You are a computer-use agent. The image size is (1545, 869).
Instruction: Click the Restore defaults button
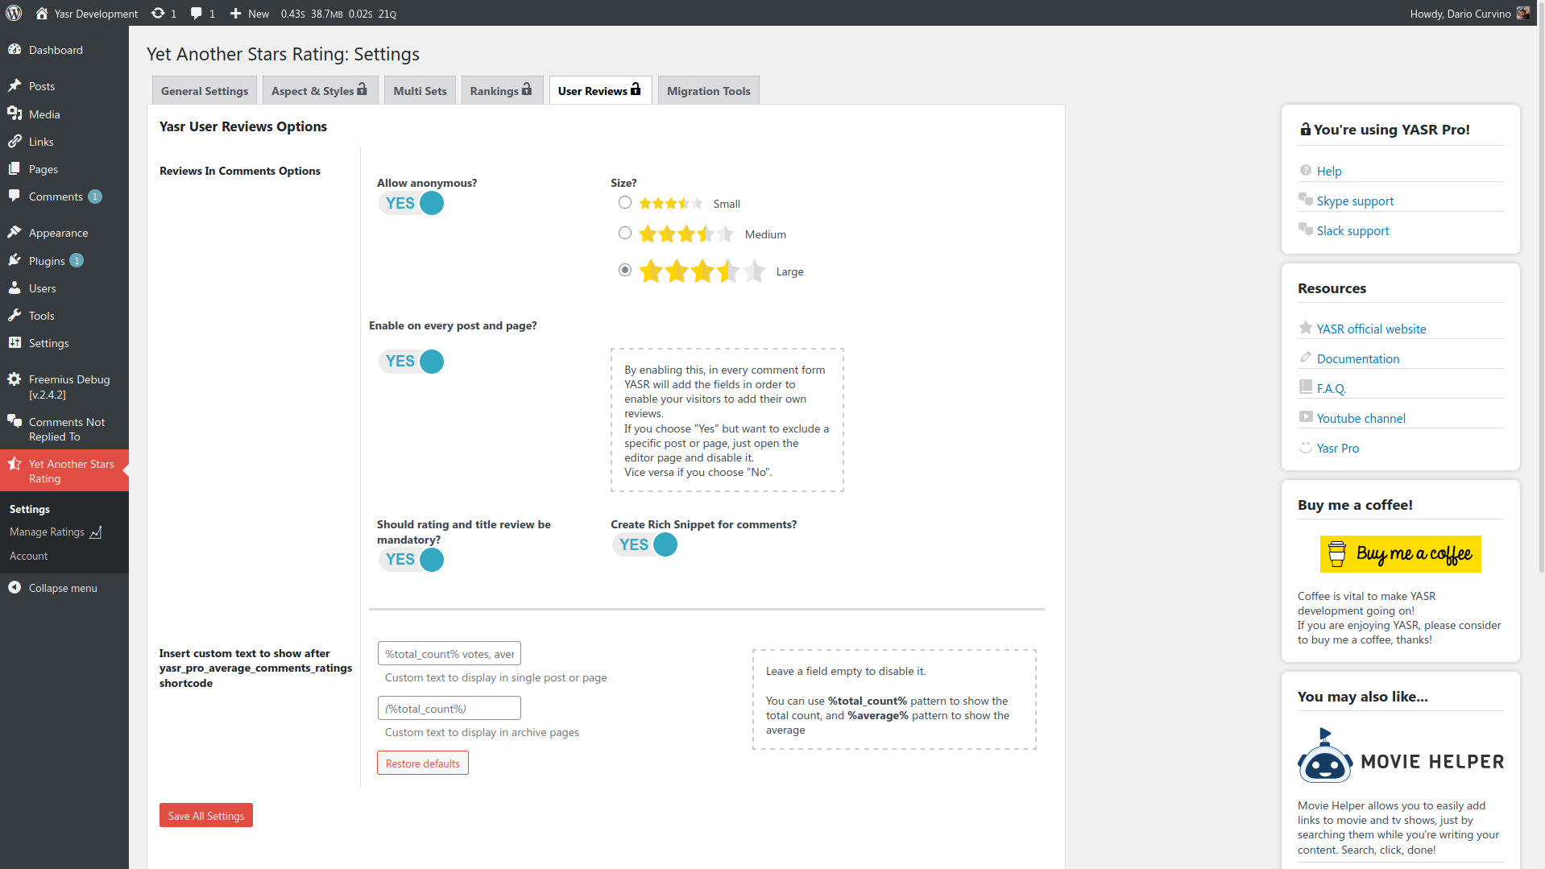click(x=423, y=763)
